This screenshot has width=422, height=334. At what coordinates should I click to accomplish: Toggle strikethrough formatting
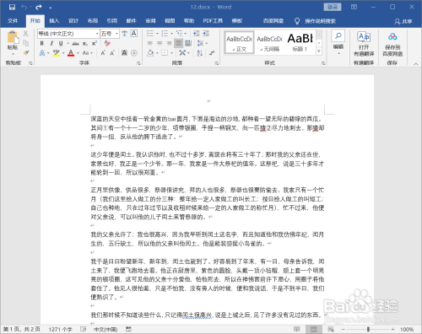tap(75, 43)
